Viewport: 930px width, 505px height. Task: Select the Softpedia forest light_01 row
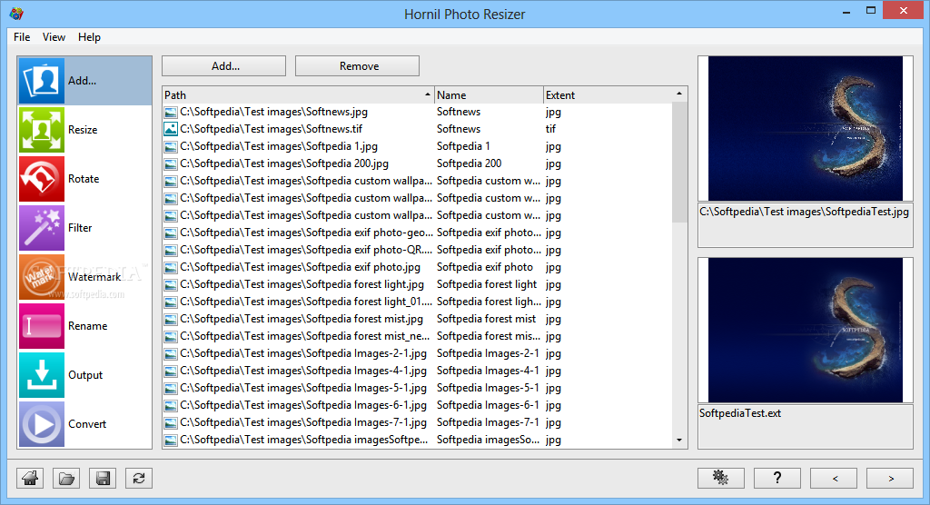(x=418, y=302)
